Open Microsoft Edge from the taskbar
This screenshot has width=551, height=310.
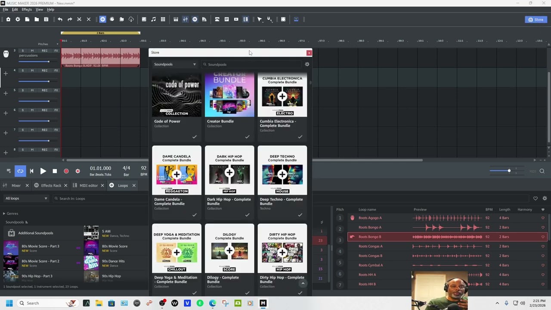[x=212, y=303]
